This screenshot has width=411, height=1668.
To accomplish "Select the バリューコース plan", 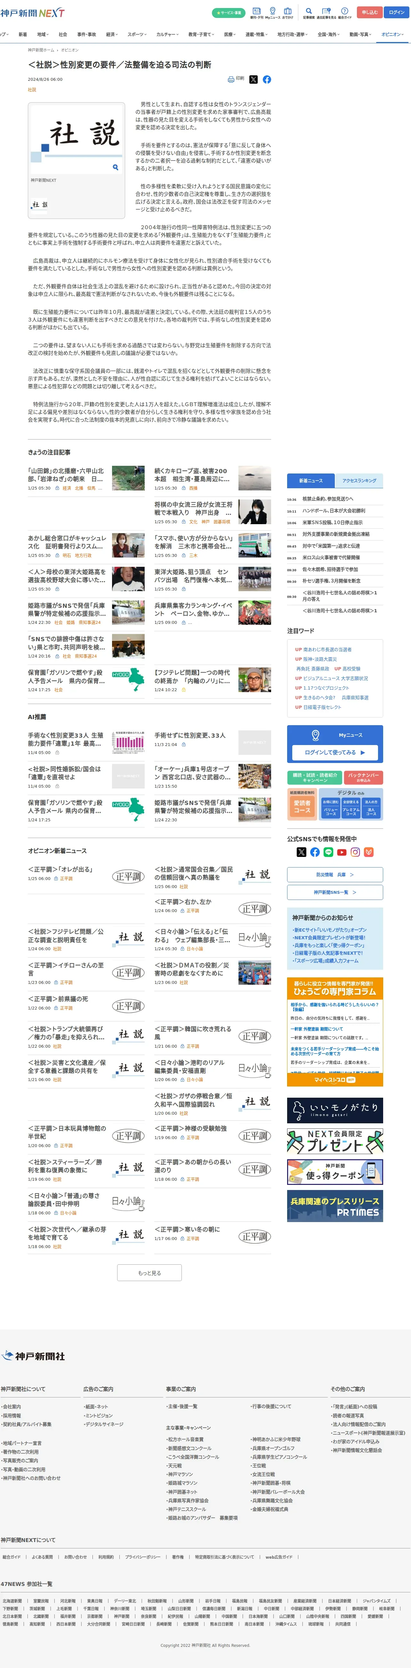I will [331, 808].
